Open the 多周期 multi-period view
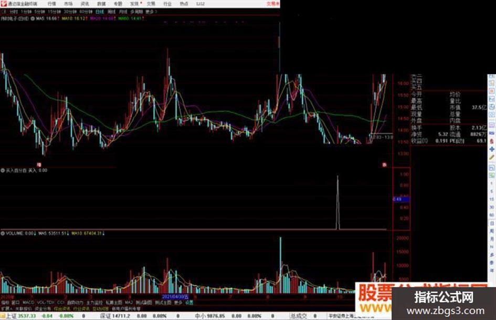 coord(136,12)
